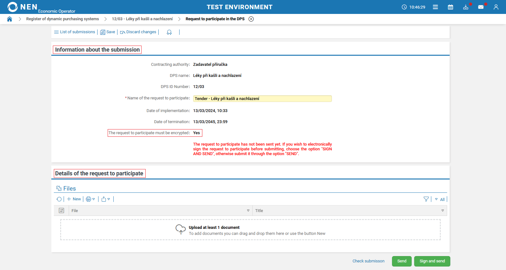
Task: Expand the print dropdown in Files toolbar
Action: pos(90,199)
